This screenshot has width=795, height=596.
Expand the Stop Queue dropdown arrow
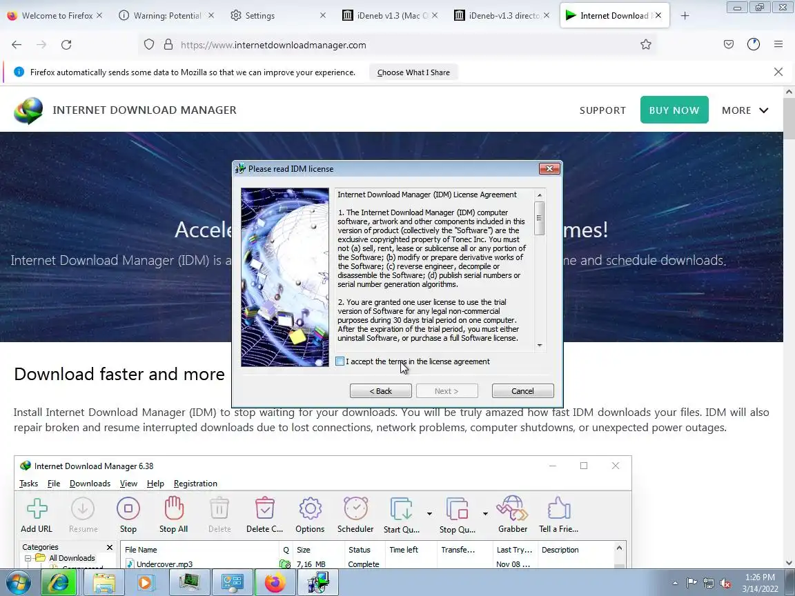pyautogui.click(x=485, y=514)
